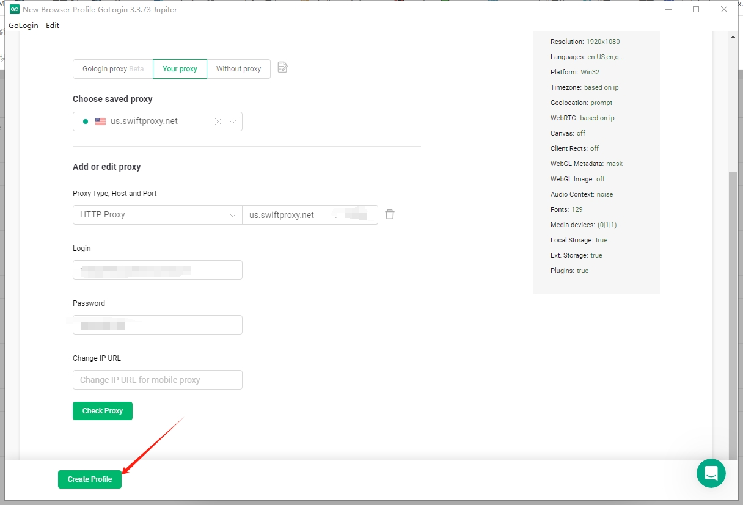Click the scrollbar up arrow
This screenshot has height=505, width=743.
733,37
